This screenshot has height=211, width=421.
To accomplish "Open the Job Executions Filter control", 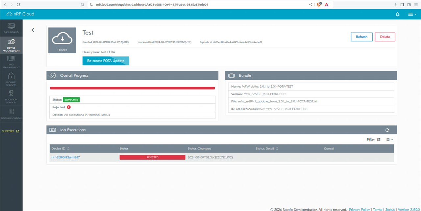I will [x=374, y=140].
